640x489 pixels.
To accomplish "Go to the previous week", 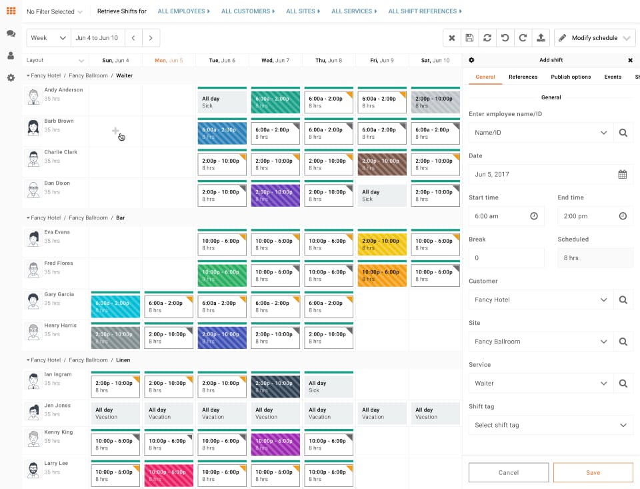I will point(133,38).
